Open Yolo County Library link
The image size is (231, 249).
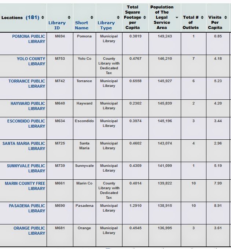[31, 61]
